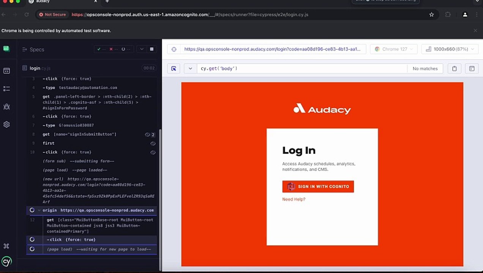Select the '(form sub) --submitting form--' row
Screen dimensions: 483x273
coord(91,161)
